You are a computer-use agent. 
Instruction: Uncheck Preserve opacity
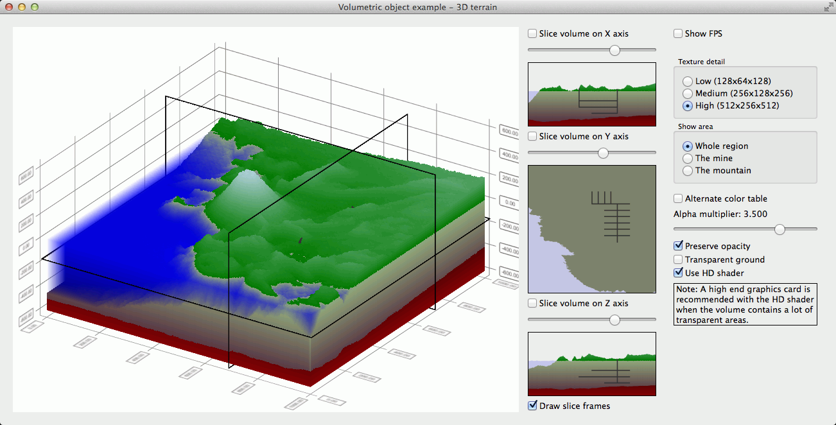[678, 245]
